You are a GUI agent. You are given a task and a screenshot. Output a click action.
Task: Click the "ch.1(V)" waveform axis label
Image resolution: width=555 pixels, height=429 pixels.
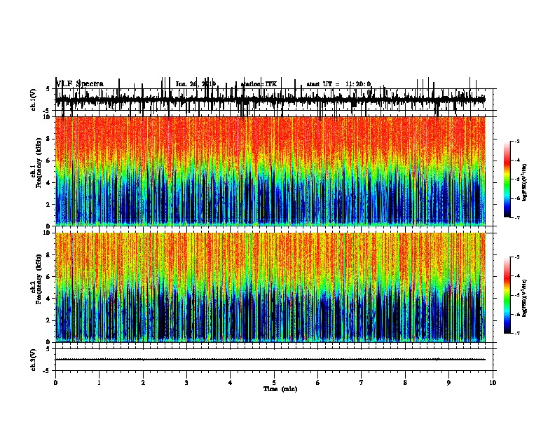tap(33, 100)
